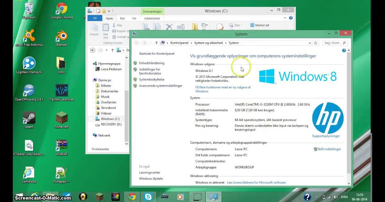Open Startside for Kontrolpanel link
This screenshot has height=202, width=385.
[x=157, y=54]
